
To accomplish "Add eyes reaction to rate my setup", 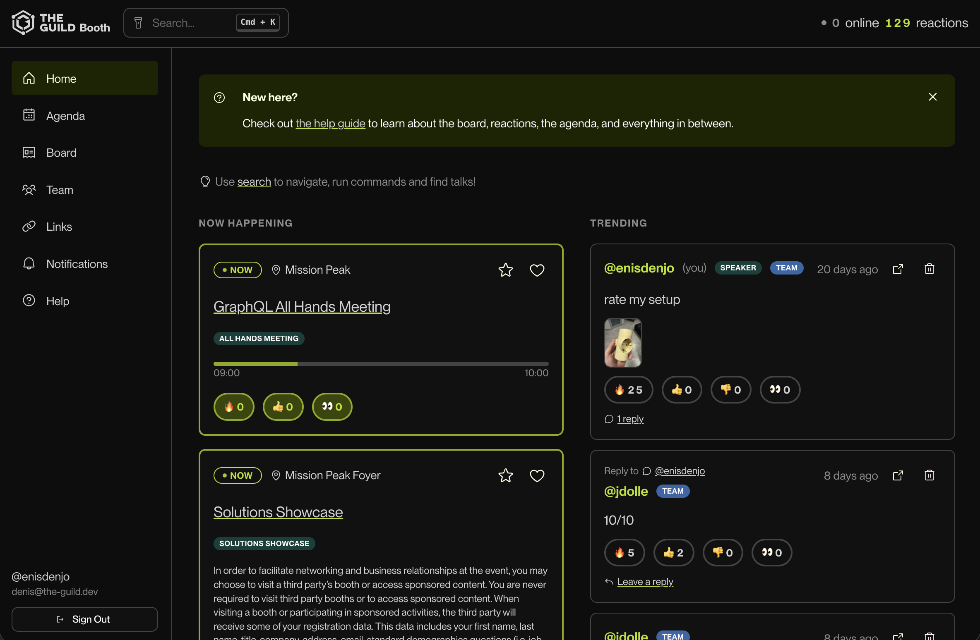I will tap(780, 389).
